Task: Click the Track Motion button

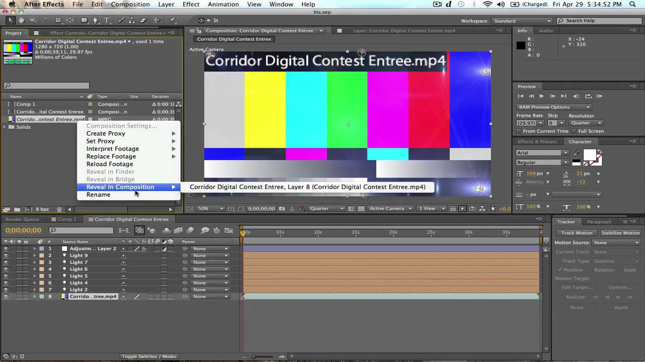Action: (x=576, y=233)
